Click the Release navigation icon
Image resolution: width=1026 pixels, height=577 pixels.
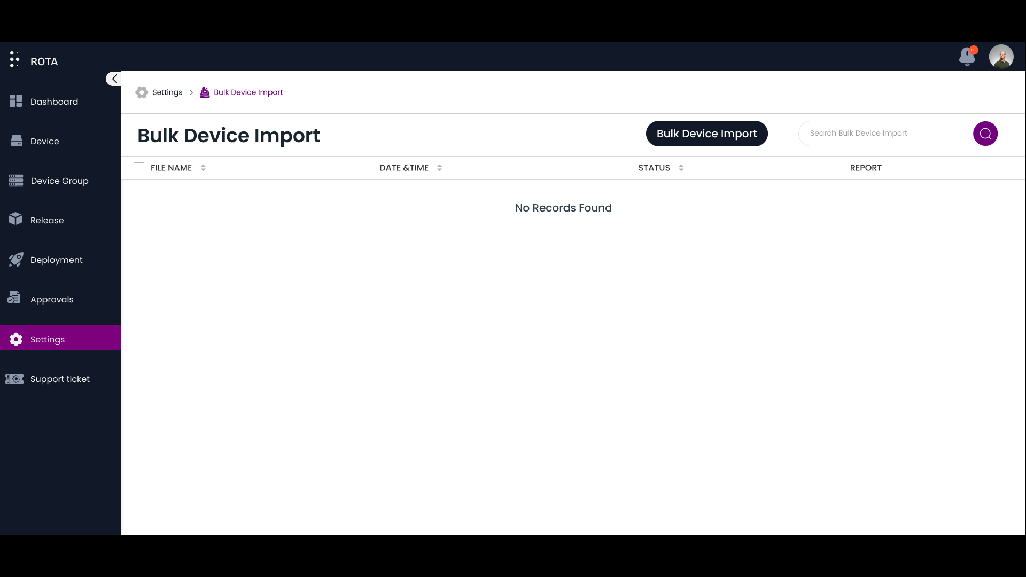(15, 219)
